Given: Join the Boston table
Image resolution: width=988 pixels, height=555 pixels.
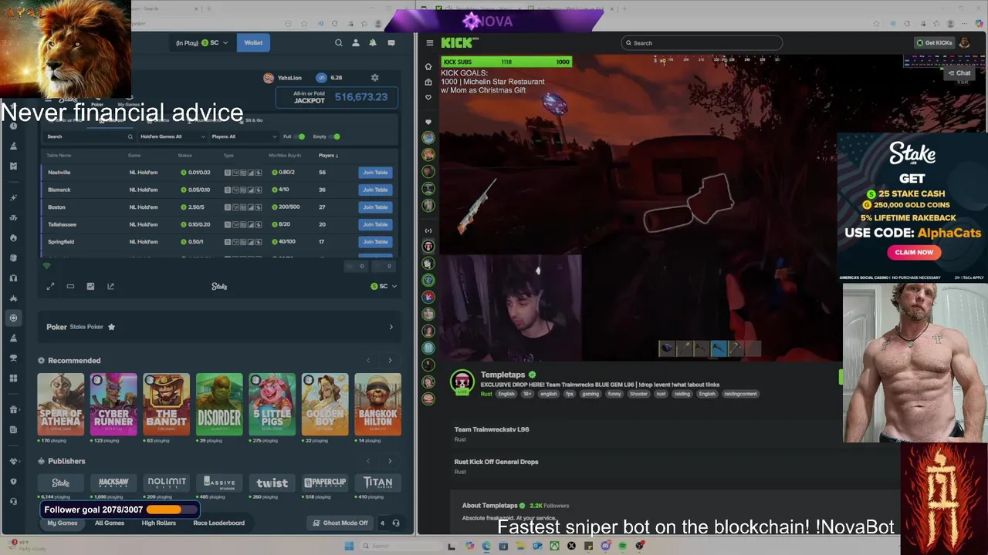Looking at the screenshot, I should coord(375,207).
